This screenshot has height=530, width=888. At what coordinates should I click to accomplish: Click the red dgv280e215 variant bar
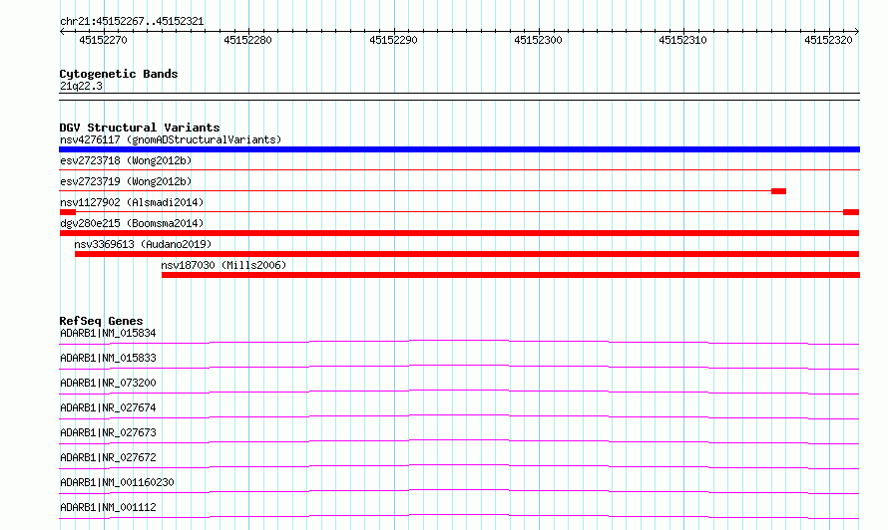[x=459, y=233]
